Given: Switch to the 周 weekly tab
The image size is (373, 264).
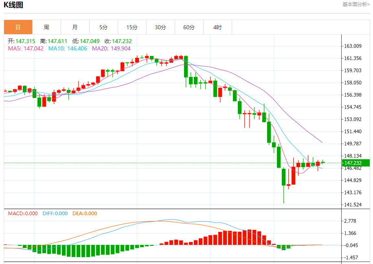Looking at the screenshot, I should [46, 27].
